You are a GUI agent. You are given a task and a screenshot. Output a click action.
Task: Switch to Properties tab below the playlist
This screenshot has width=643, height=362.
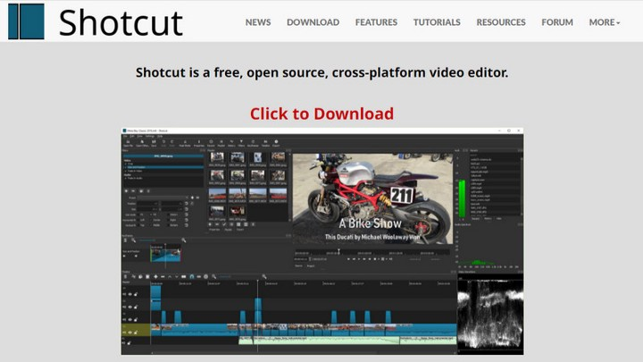coord(214,229)
